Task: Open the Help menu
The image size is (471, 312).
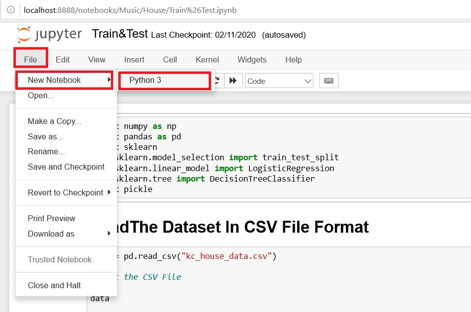Action: 293,60
